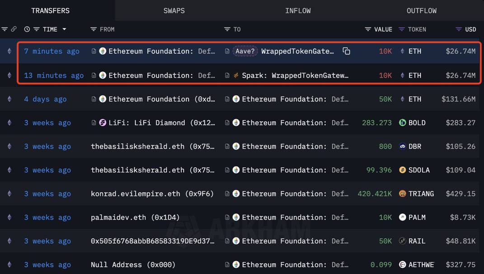Viewport: 484px width, 274px height.
Task: Click the Aave? tag label
Action: 245,51
